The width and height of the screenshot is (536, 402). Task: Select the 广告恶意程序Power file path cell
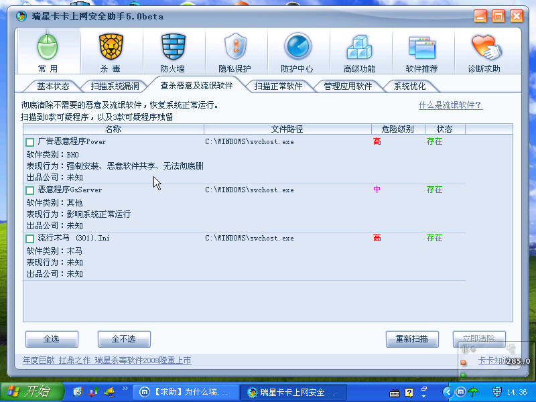249,142
